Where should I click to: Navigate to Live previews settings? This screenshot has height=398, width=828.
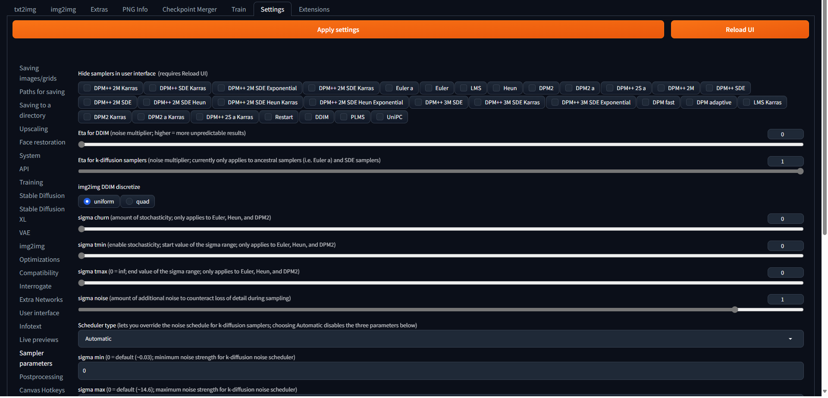coord(39,340)
